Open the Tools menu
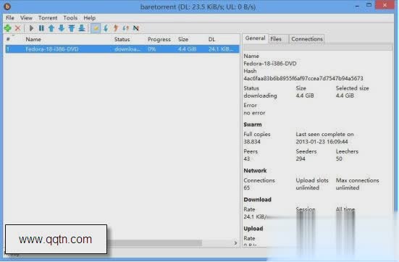The width and height of the screenshot is (399, 262). click(70, 18)
